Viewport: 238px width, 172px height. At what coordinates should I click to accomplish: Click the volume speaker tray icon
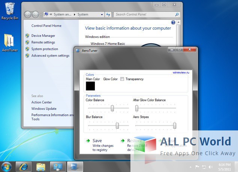tap(211, 167)
